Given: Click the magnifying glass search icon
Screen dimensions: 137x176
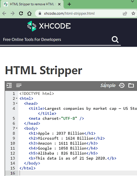Looking at the screenshot, I should click(x=115, y=40).
